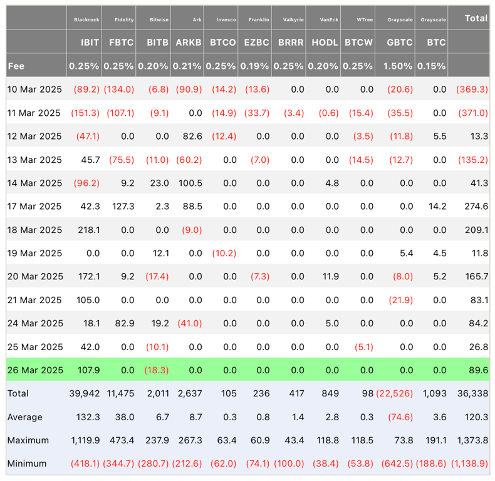Viewport: 495px width, 481px height.
Task: Select the Total column header
Action: click(x=476, y=18)
